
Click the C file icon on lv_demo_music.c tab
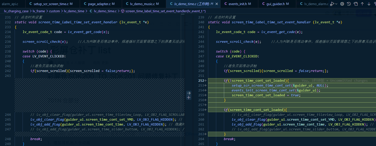point(127,4)
